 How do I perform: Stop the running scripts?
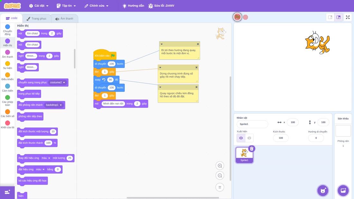click(x=246, y=17)
